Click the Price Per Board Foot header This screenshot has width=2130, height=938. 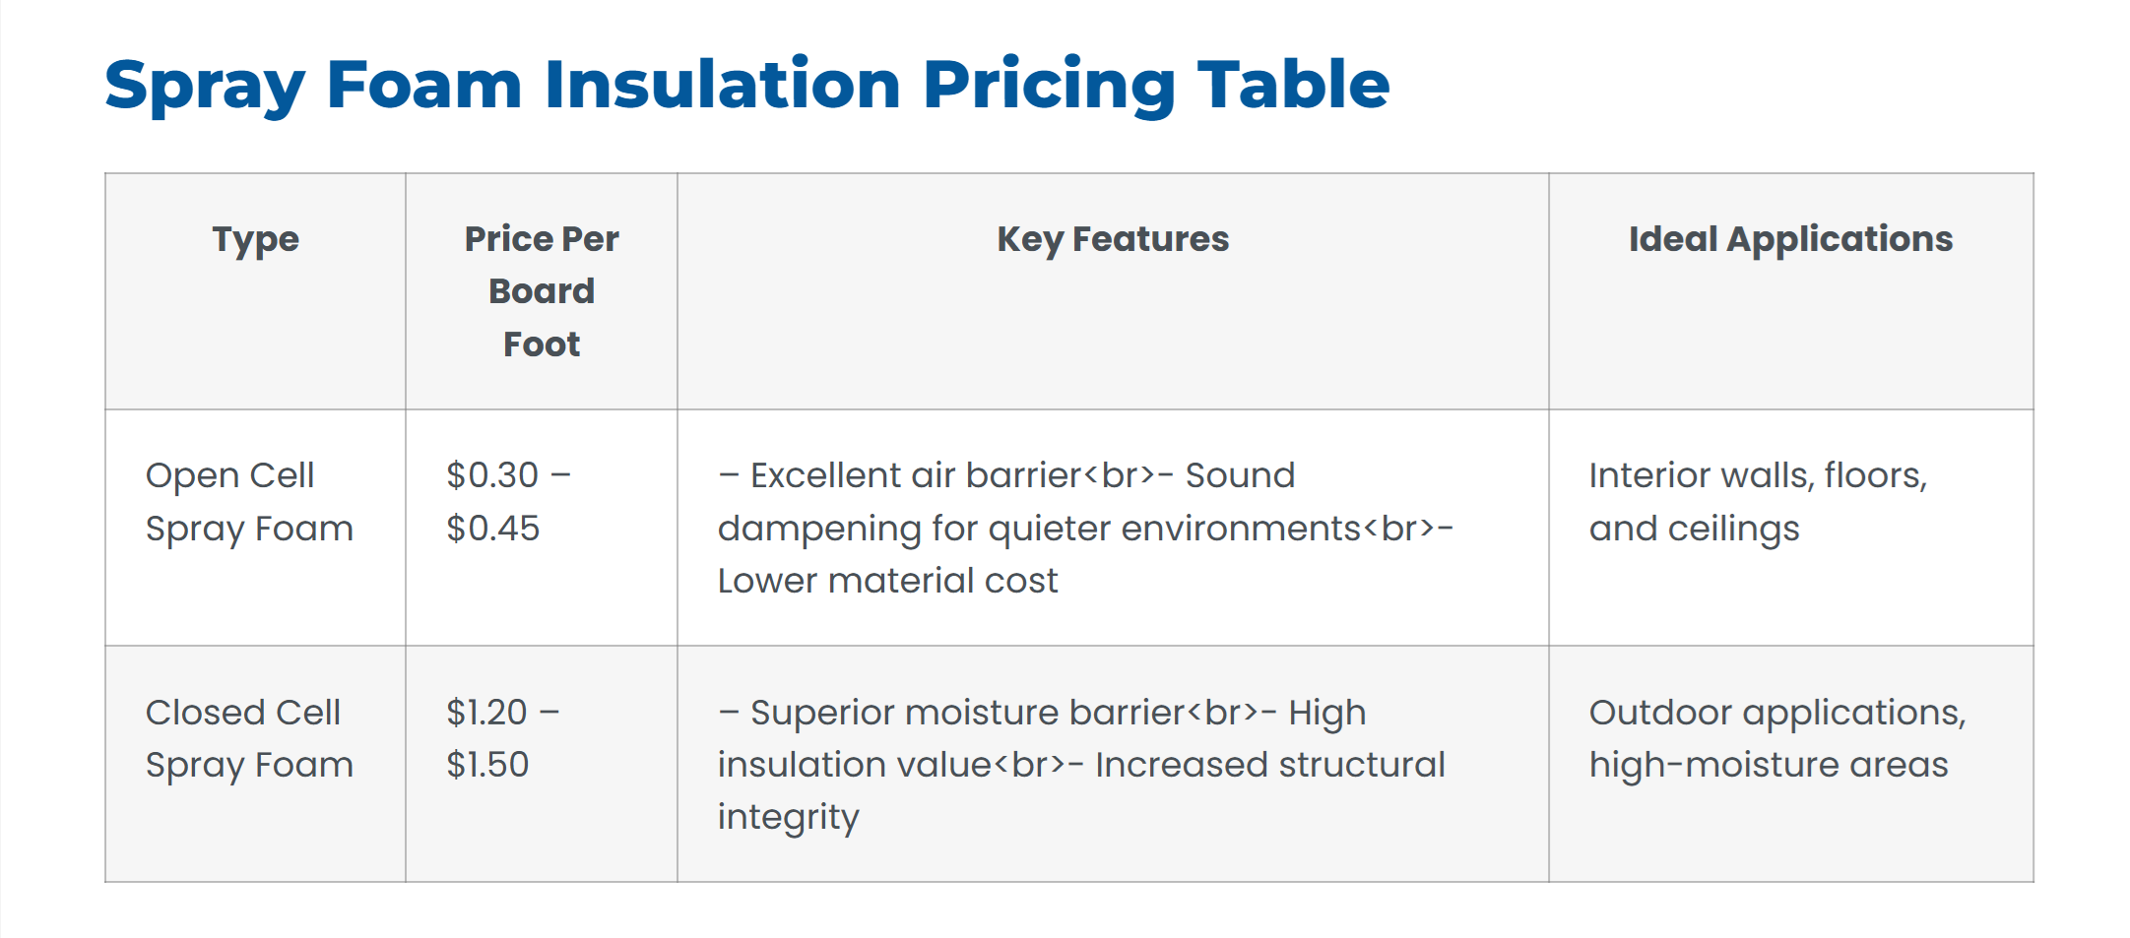(x=542, y=291)
